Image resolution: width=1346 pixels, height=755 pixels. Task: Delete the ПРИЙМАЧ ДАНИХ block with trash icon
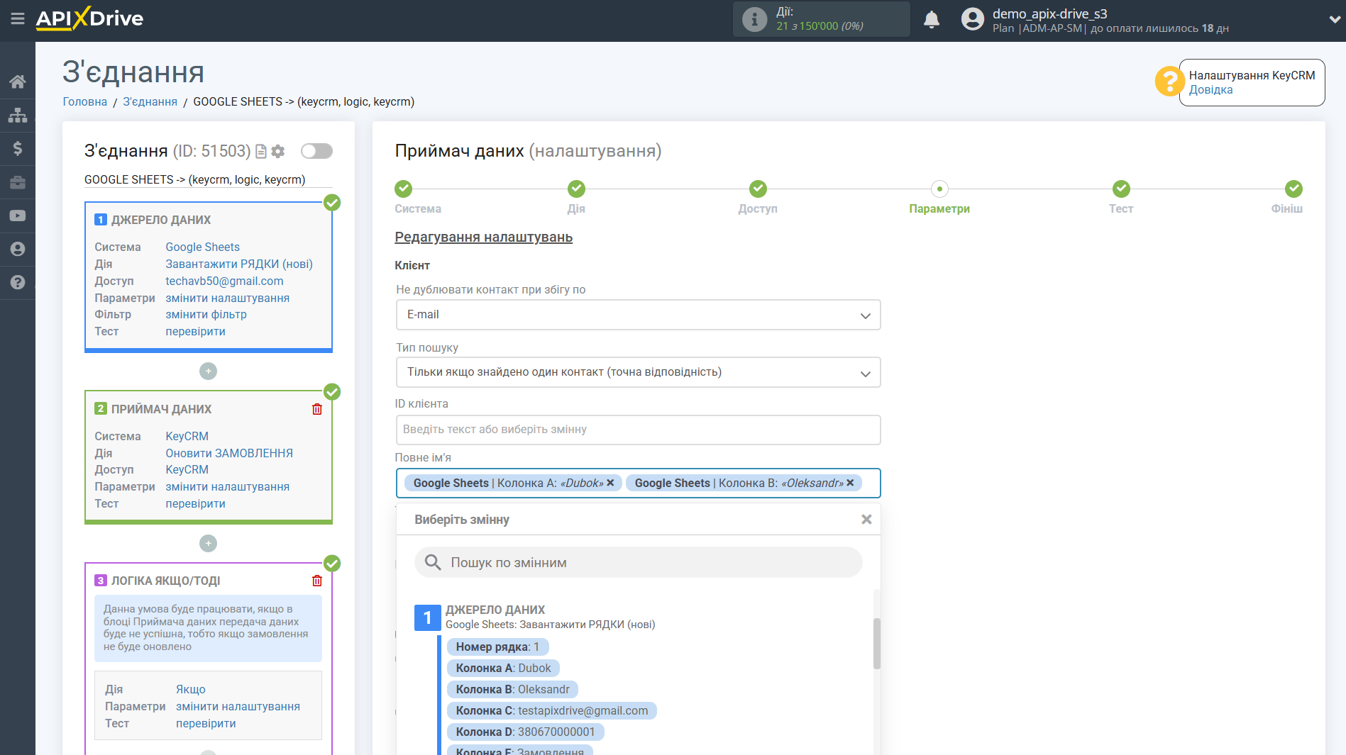coord(317,409)
